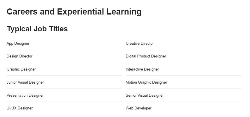The image size is (250, 117).
Task: Select Senior Visual Designer in the list
Action: 145,95
